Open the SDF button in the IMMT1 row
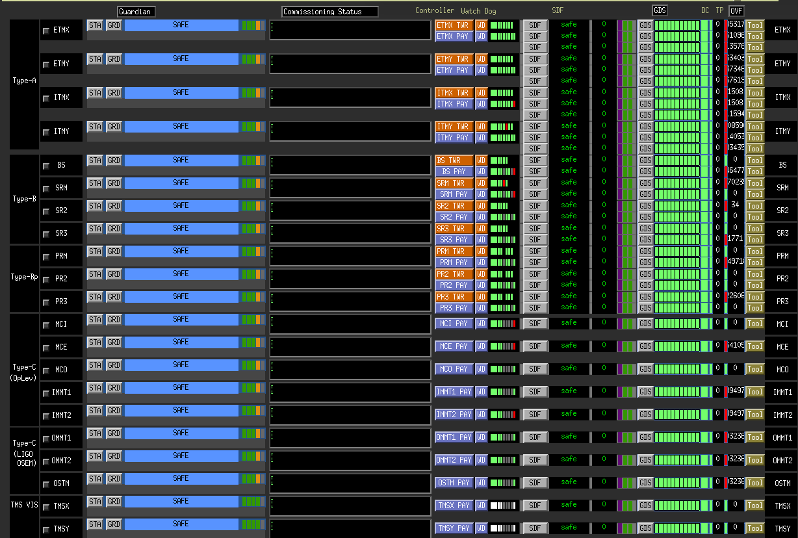 click(535, 392)
